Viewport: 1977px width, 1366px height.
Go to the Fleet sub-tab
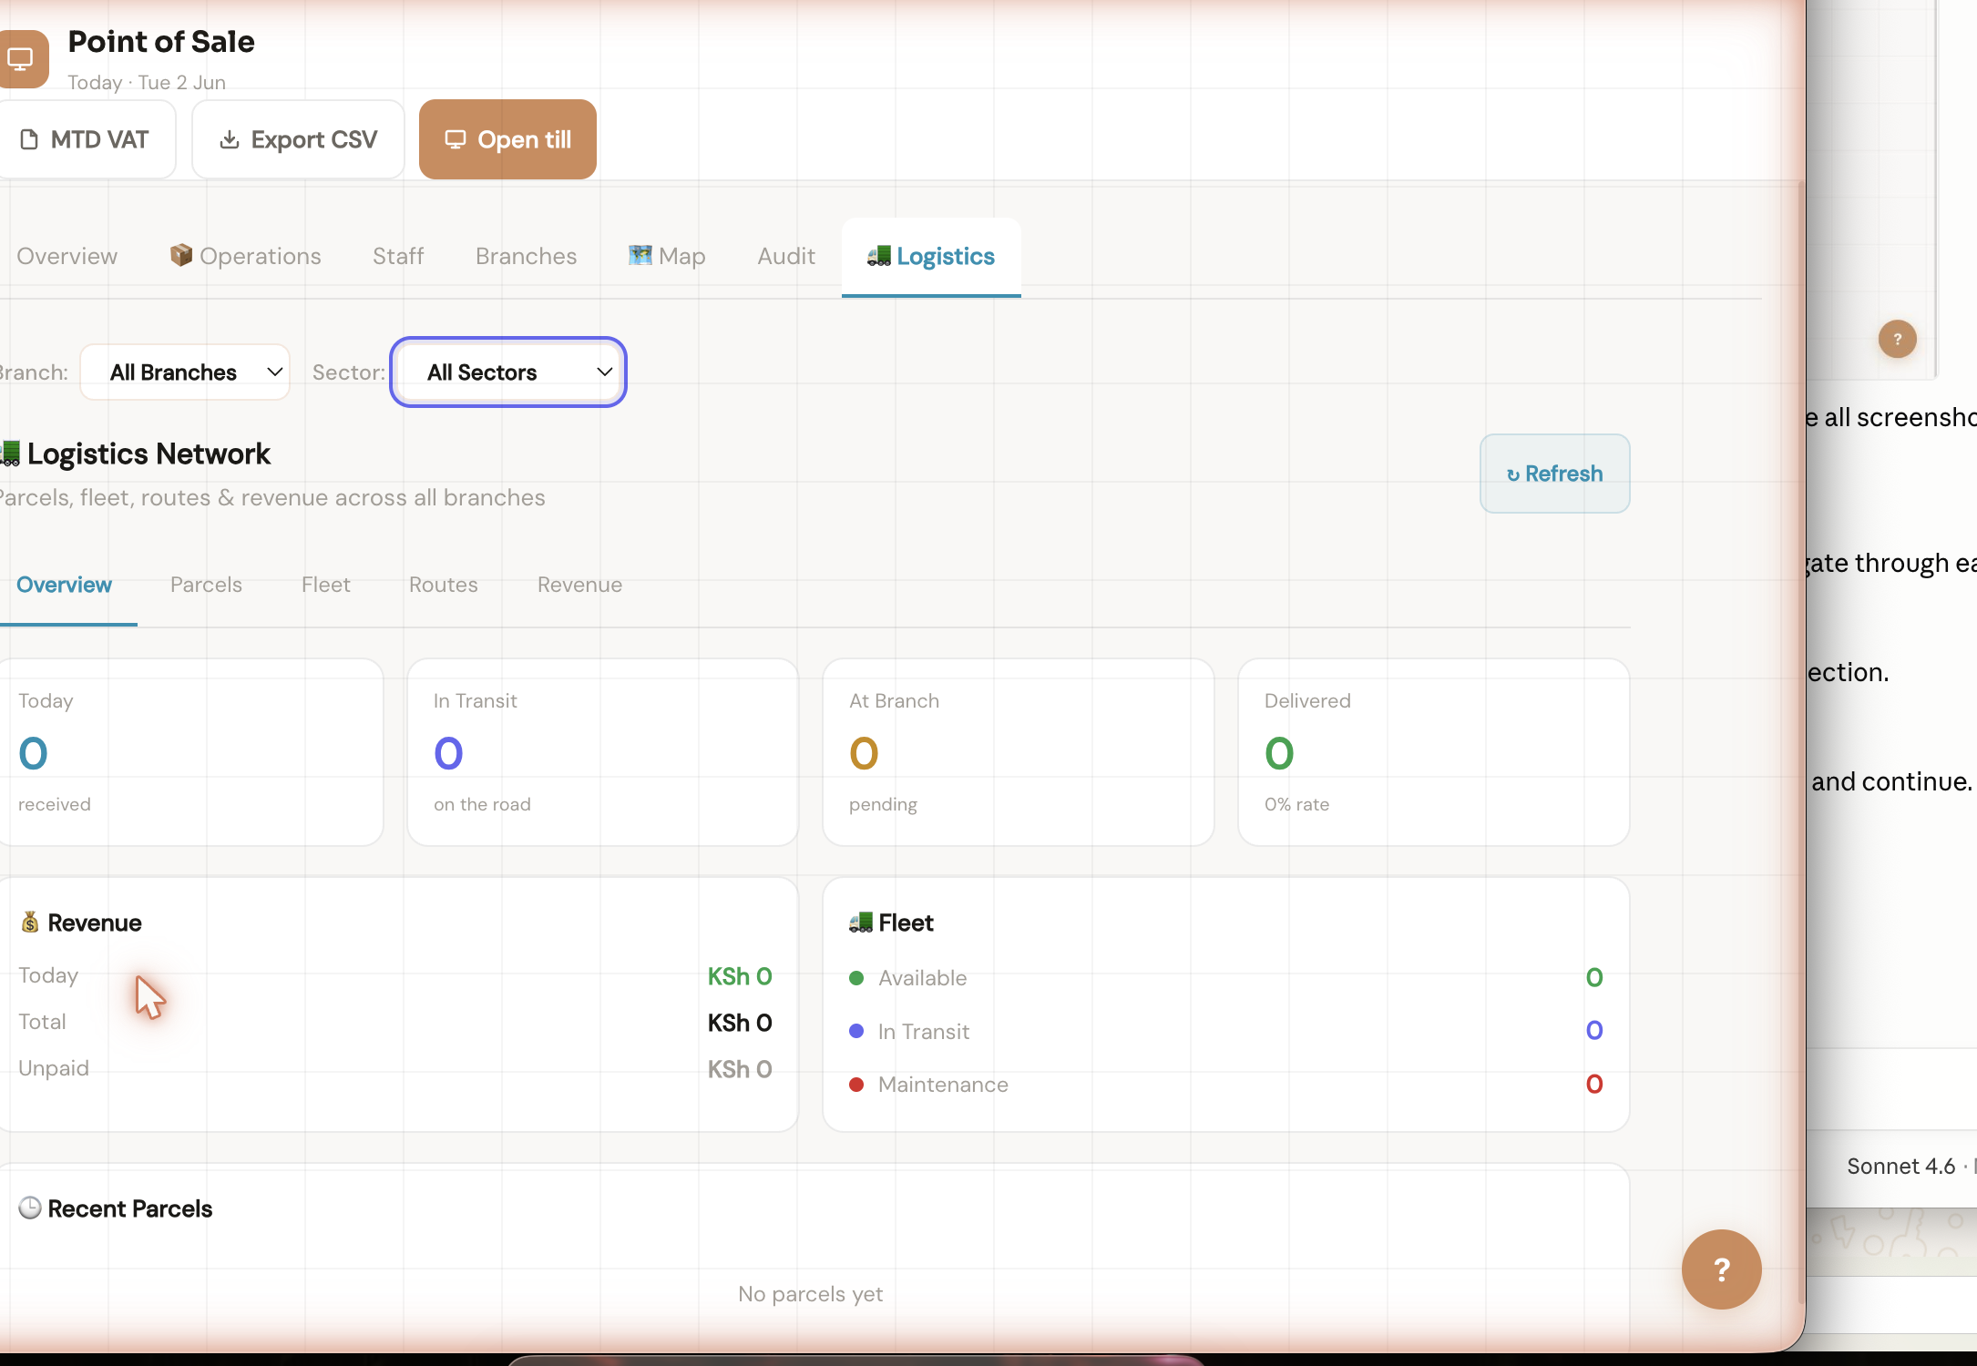click(326, 585)
